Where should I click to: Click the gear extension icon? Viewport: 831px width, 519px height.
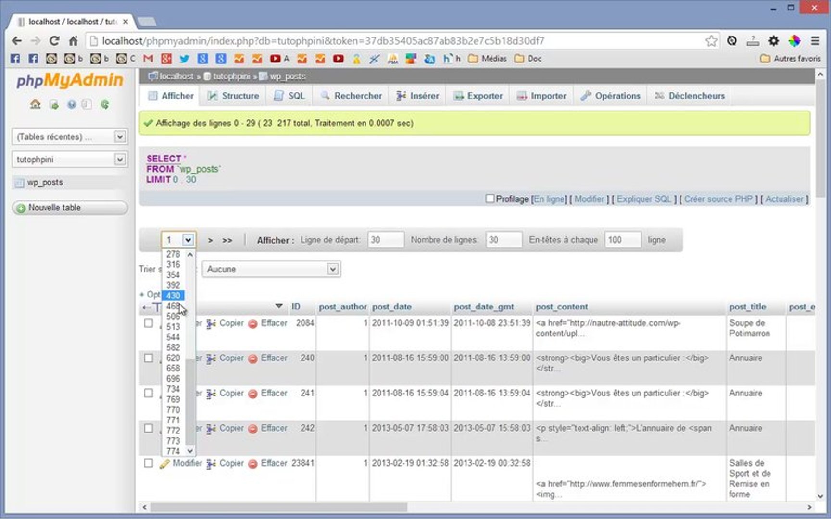pyautogui.click(x=773, y=41)
